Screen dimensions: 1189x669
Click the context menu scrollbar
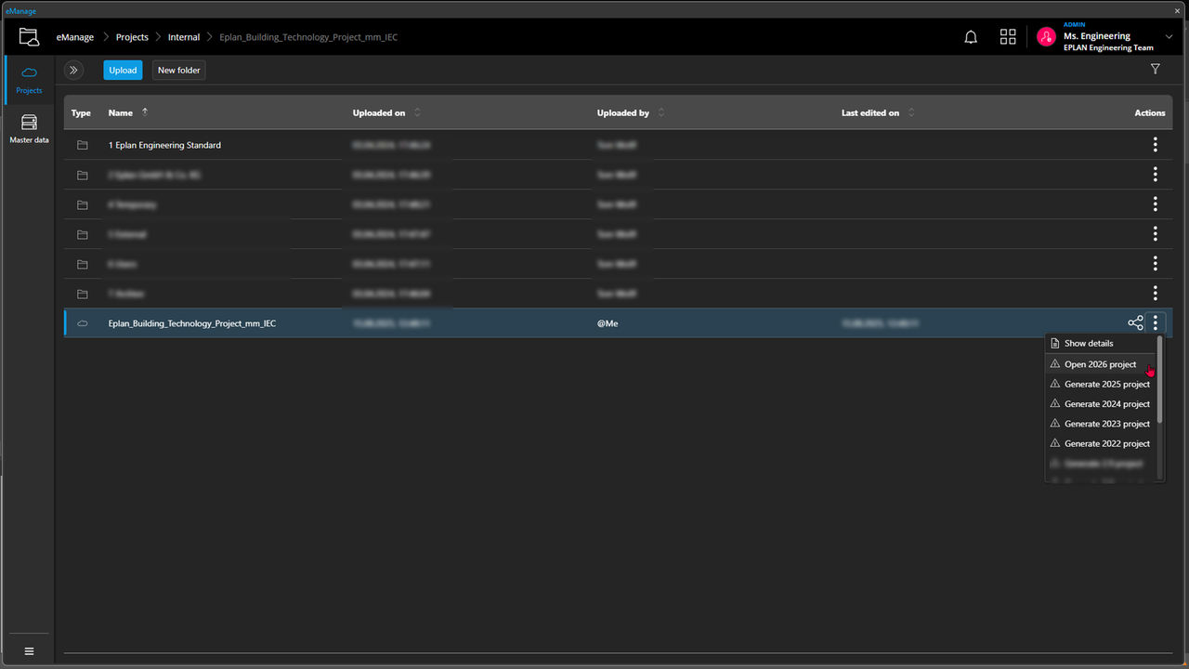coord(1160,381)
